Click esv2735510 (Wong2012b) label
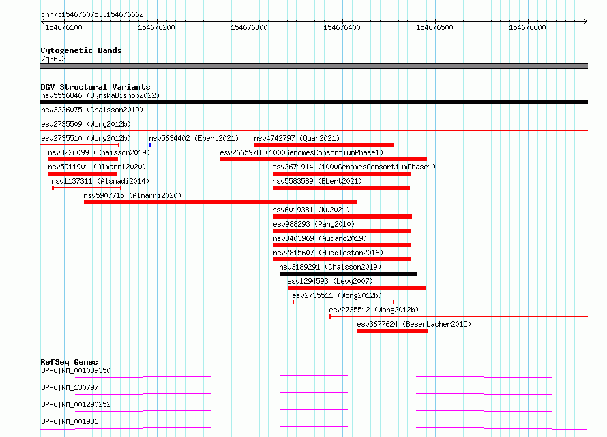Screen dimensions: 607x437 tap(86, 138)
